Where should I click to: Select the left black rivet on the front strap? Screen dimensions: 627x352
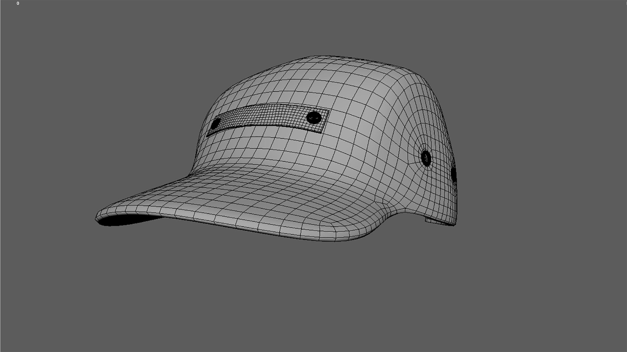[216, 124]
